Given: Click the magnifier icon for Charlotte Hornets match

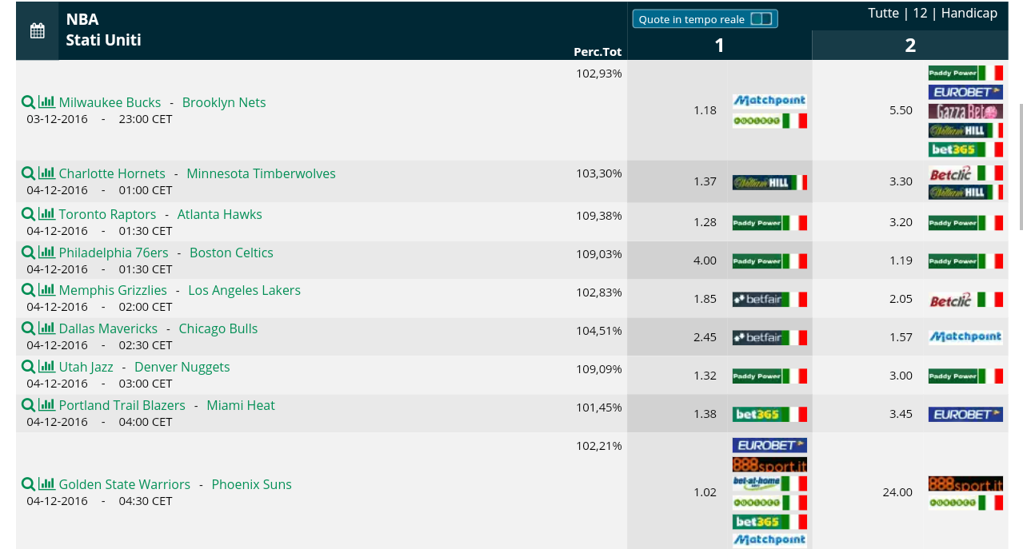Looking at the screenshot, I should click(28, 173).
